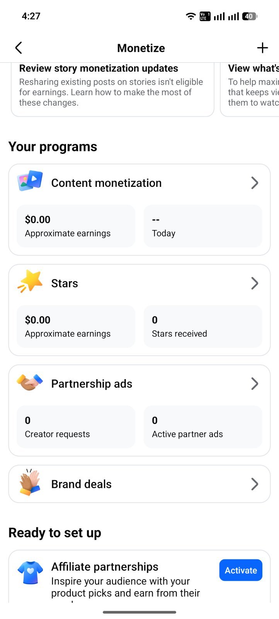Select the Today earnings tile
279x619 pixels.
(203, 226)
